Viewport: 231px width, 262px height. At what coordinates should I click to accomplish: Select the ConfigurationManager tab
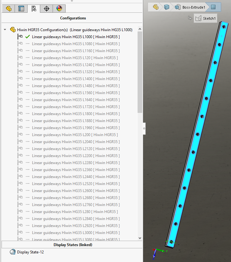pos(34,9)
